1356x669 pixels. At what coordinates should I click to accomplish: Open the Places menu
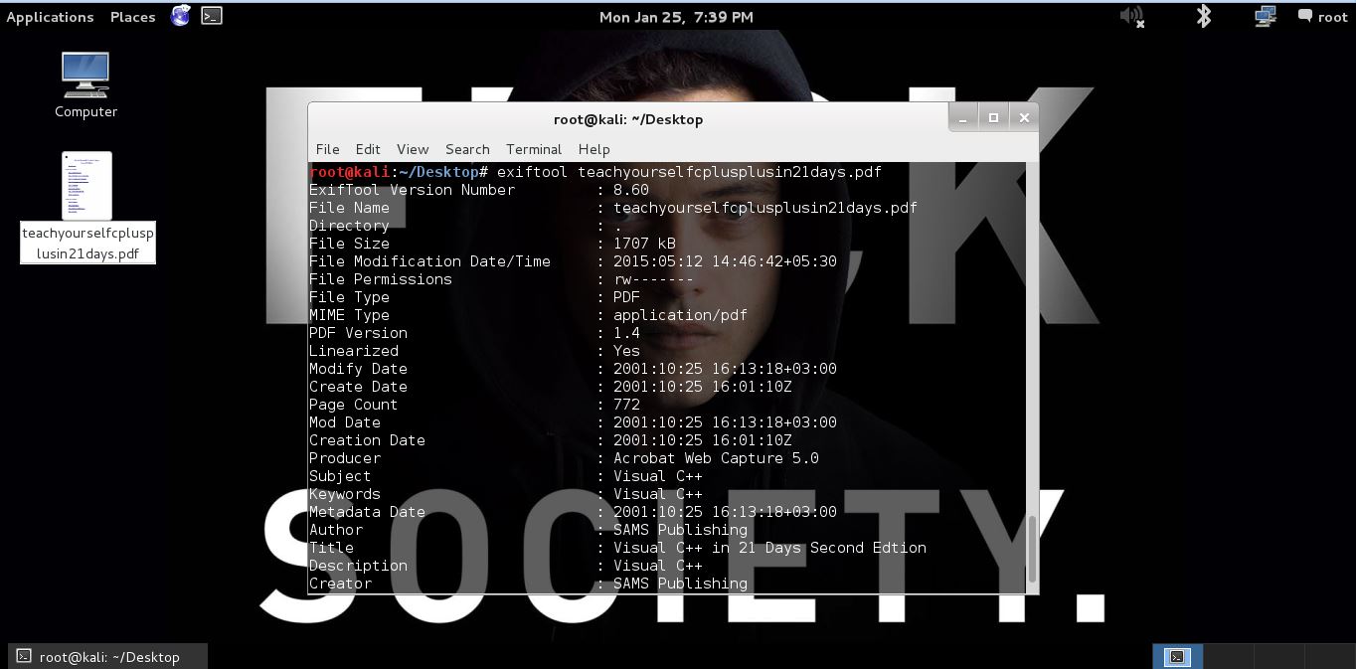click(x=132, y=16)
